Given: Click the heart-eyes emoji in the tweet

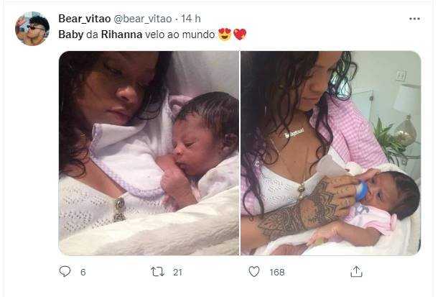Looking at the screenshot, I should coord(225,35).
